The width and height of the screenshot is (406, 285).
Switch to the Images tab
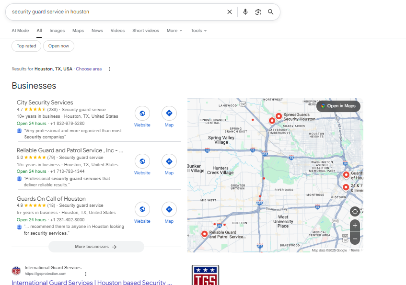(57, 31)
